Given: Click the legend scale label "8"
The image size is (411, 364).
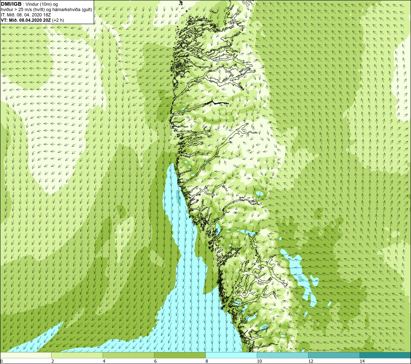Looking at the screenshot, I should click(x=207, y=361).
